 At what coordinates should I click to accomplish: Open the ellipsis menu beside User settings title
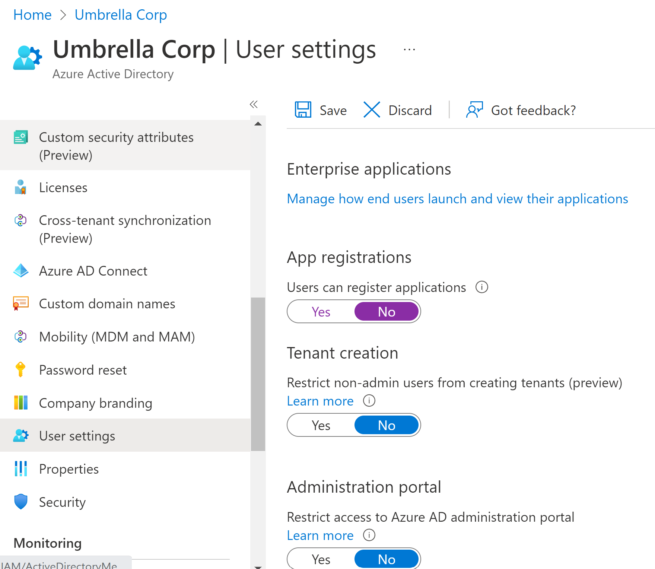(x=408, y=50)
